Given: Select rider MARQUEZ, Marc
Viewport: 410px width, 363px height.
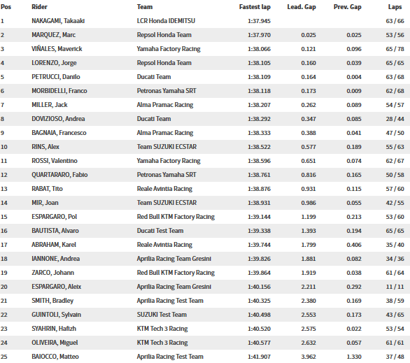Looking at the screenshot, I should 54,35.
